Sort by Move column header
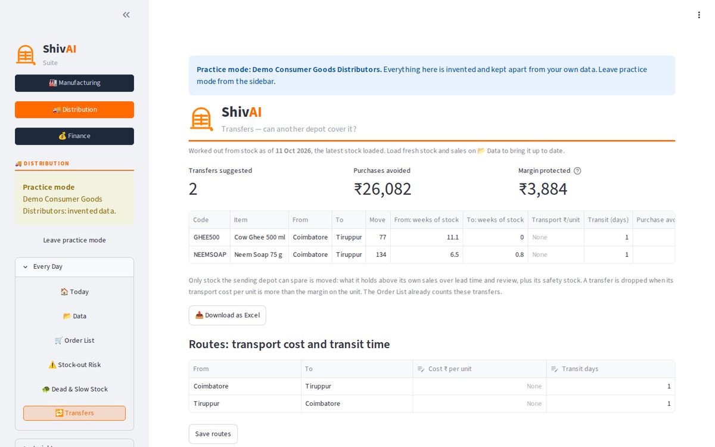 click(378, 219)
